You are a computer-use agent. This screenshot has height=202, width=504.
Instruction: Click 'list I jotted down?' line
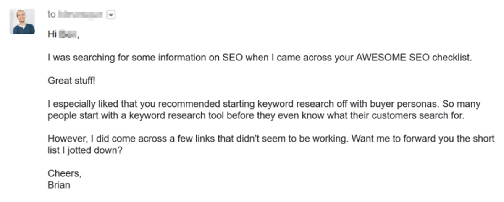point(85,150)
